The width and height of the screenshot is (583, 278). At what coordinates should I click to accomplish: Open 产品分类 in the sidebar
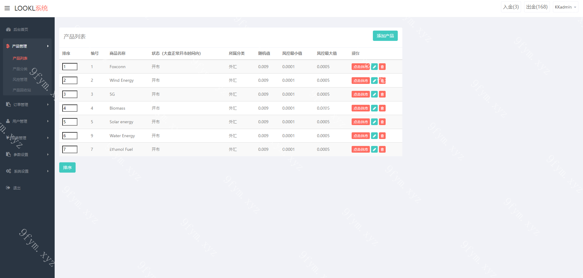click(20, 69)
